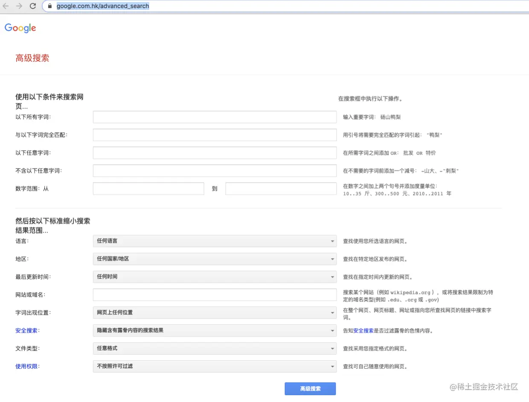
Task: Open the '任何时间' last update dropdown
Action: tap(215, 277)
